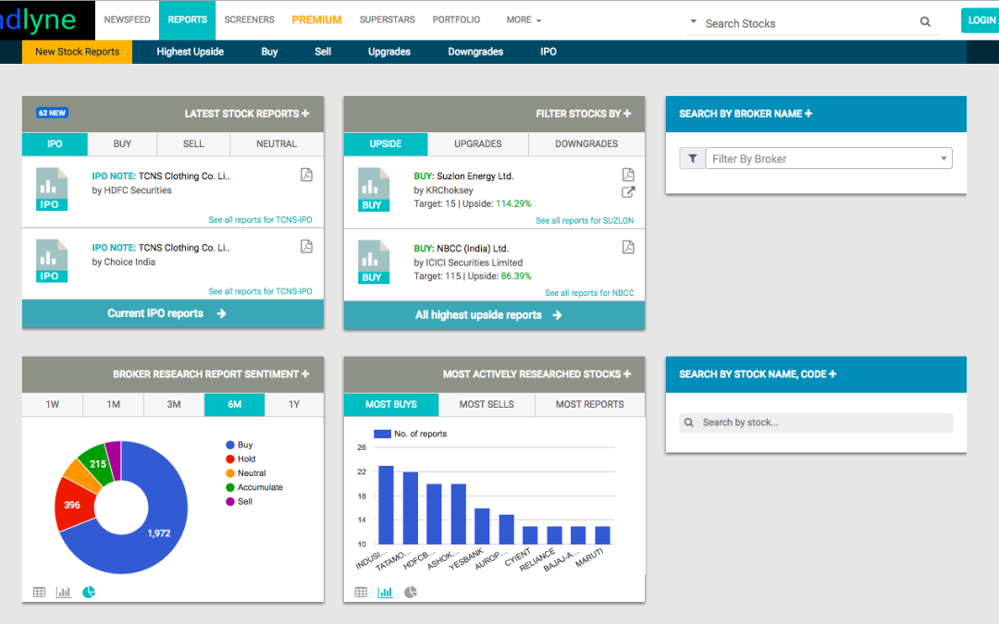
Task: Open the PDF for the Choice India IPO note
Action: (306, 247)
